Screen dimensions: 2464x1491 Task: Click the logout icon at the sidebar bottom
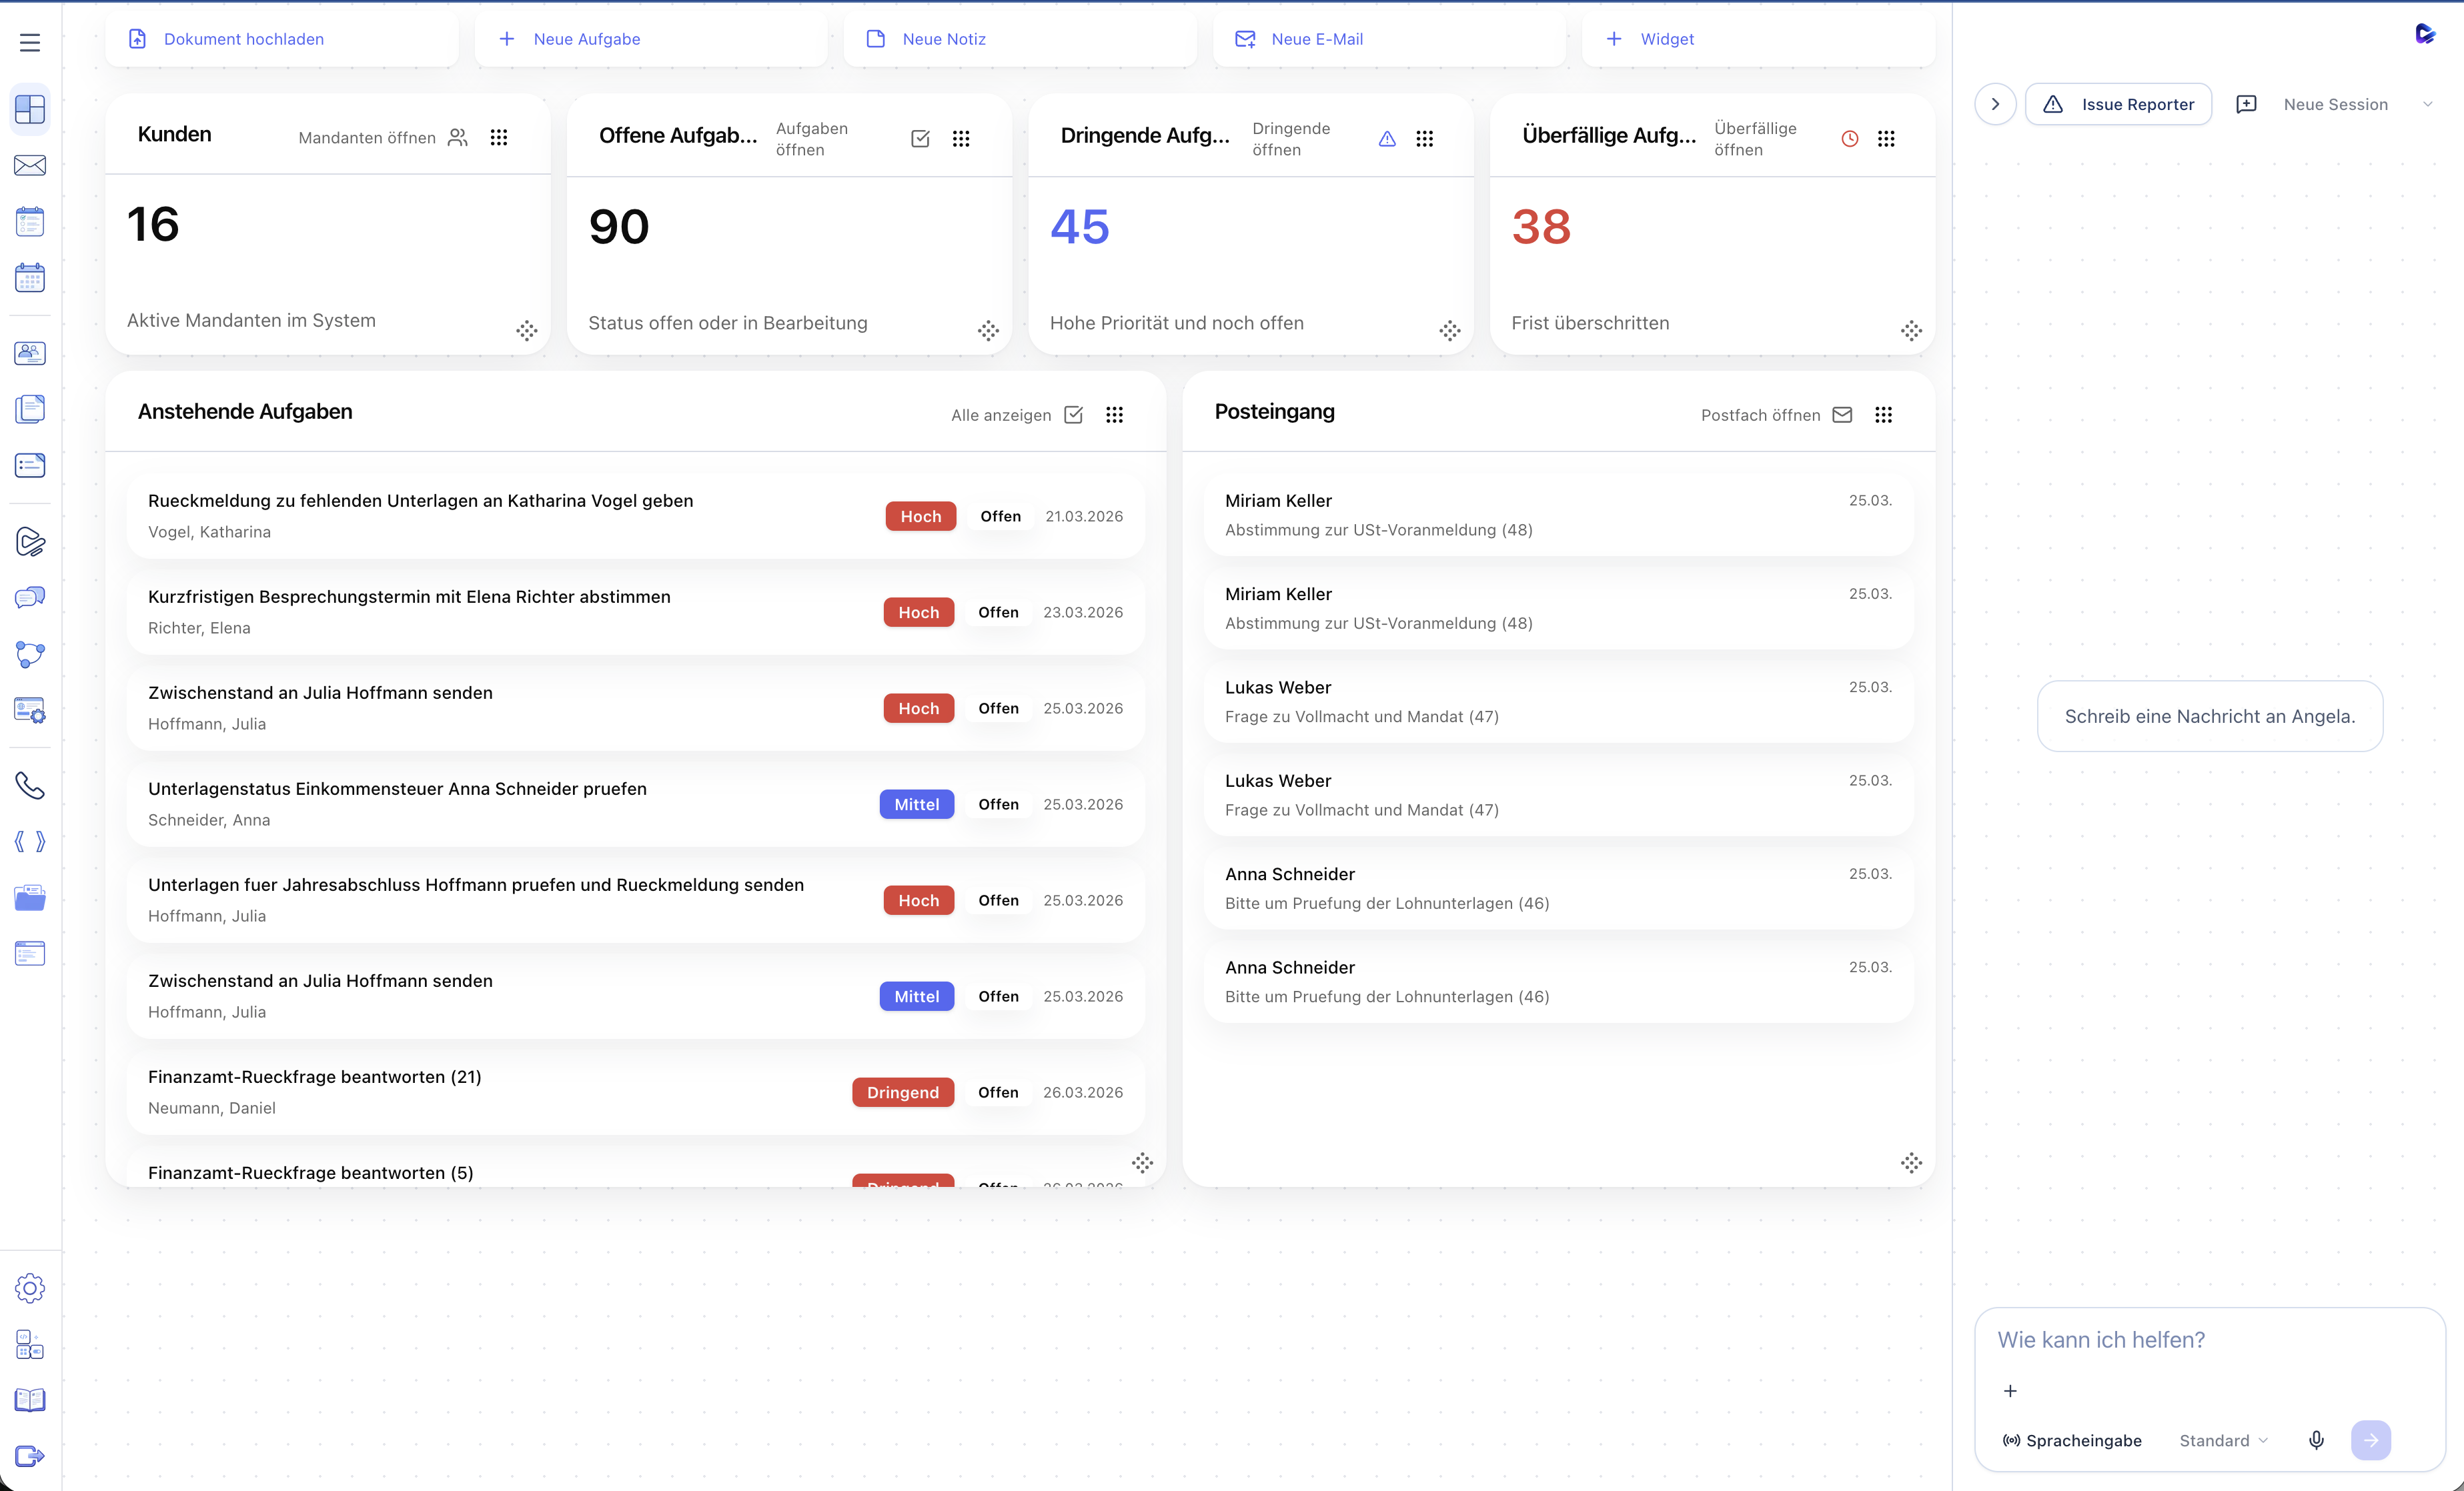click(30, 1456)
